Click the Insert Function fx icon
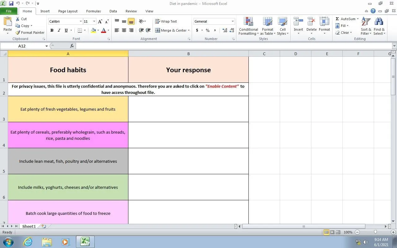The width and height of the screenshot is (397, 248). tap(72, 46)
